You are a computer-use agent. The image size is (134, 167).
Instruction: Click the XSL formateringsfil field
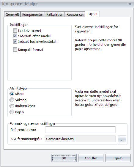click(x=80, y=139)
